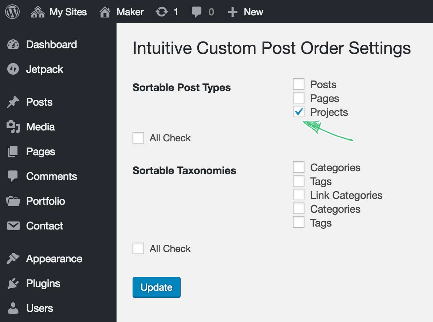The height and width of the screenshot is (322, 433).
Task: Enable the Pages sortable post type checkbox
Action: pos(299,98)
